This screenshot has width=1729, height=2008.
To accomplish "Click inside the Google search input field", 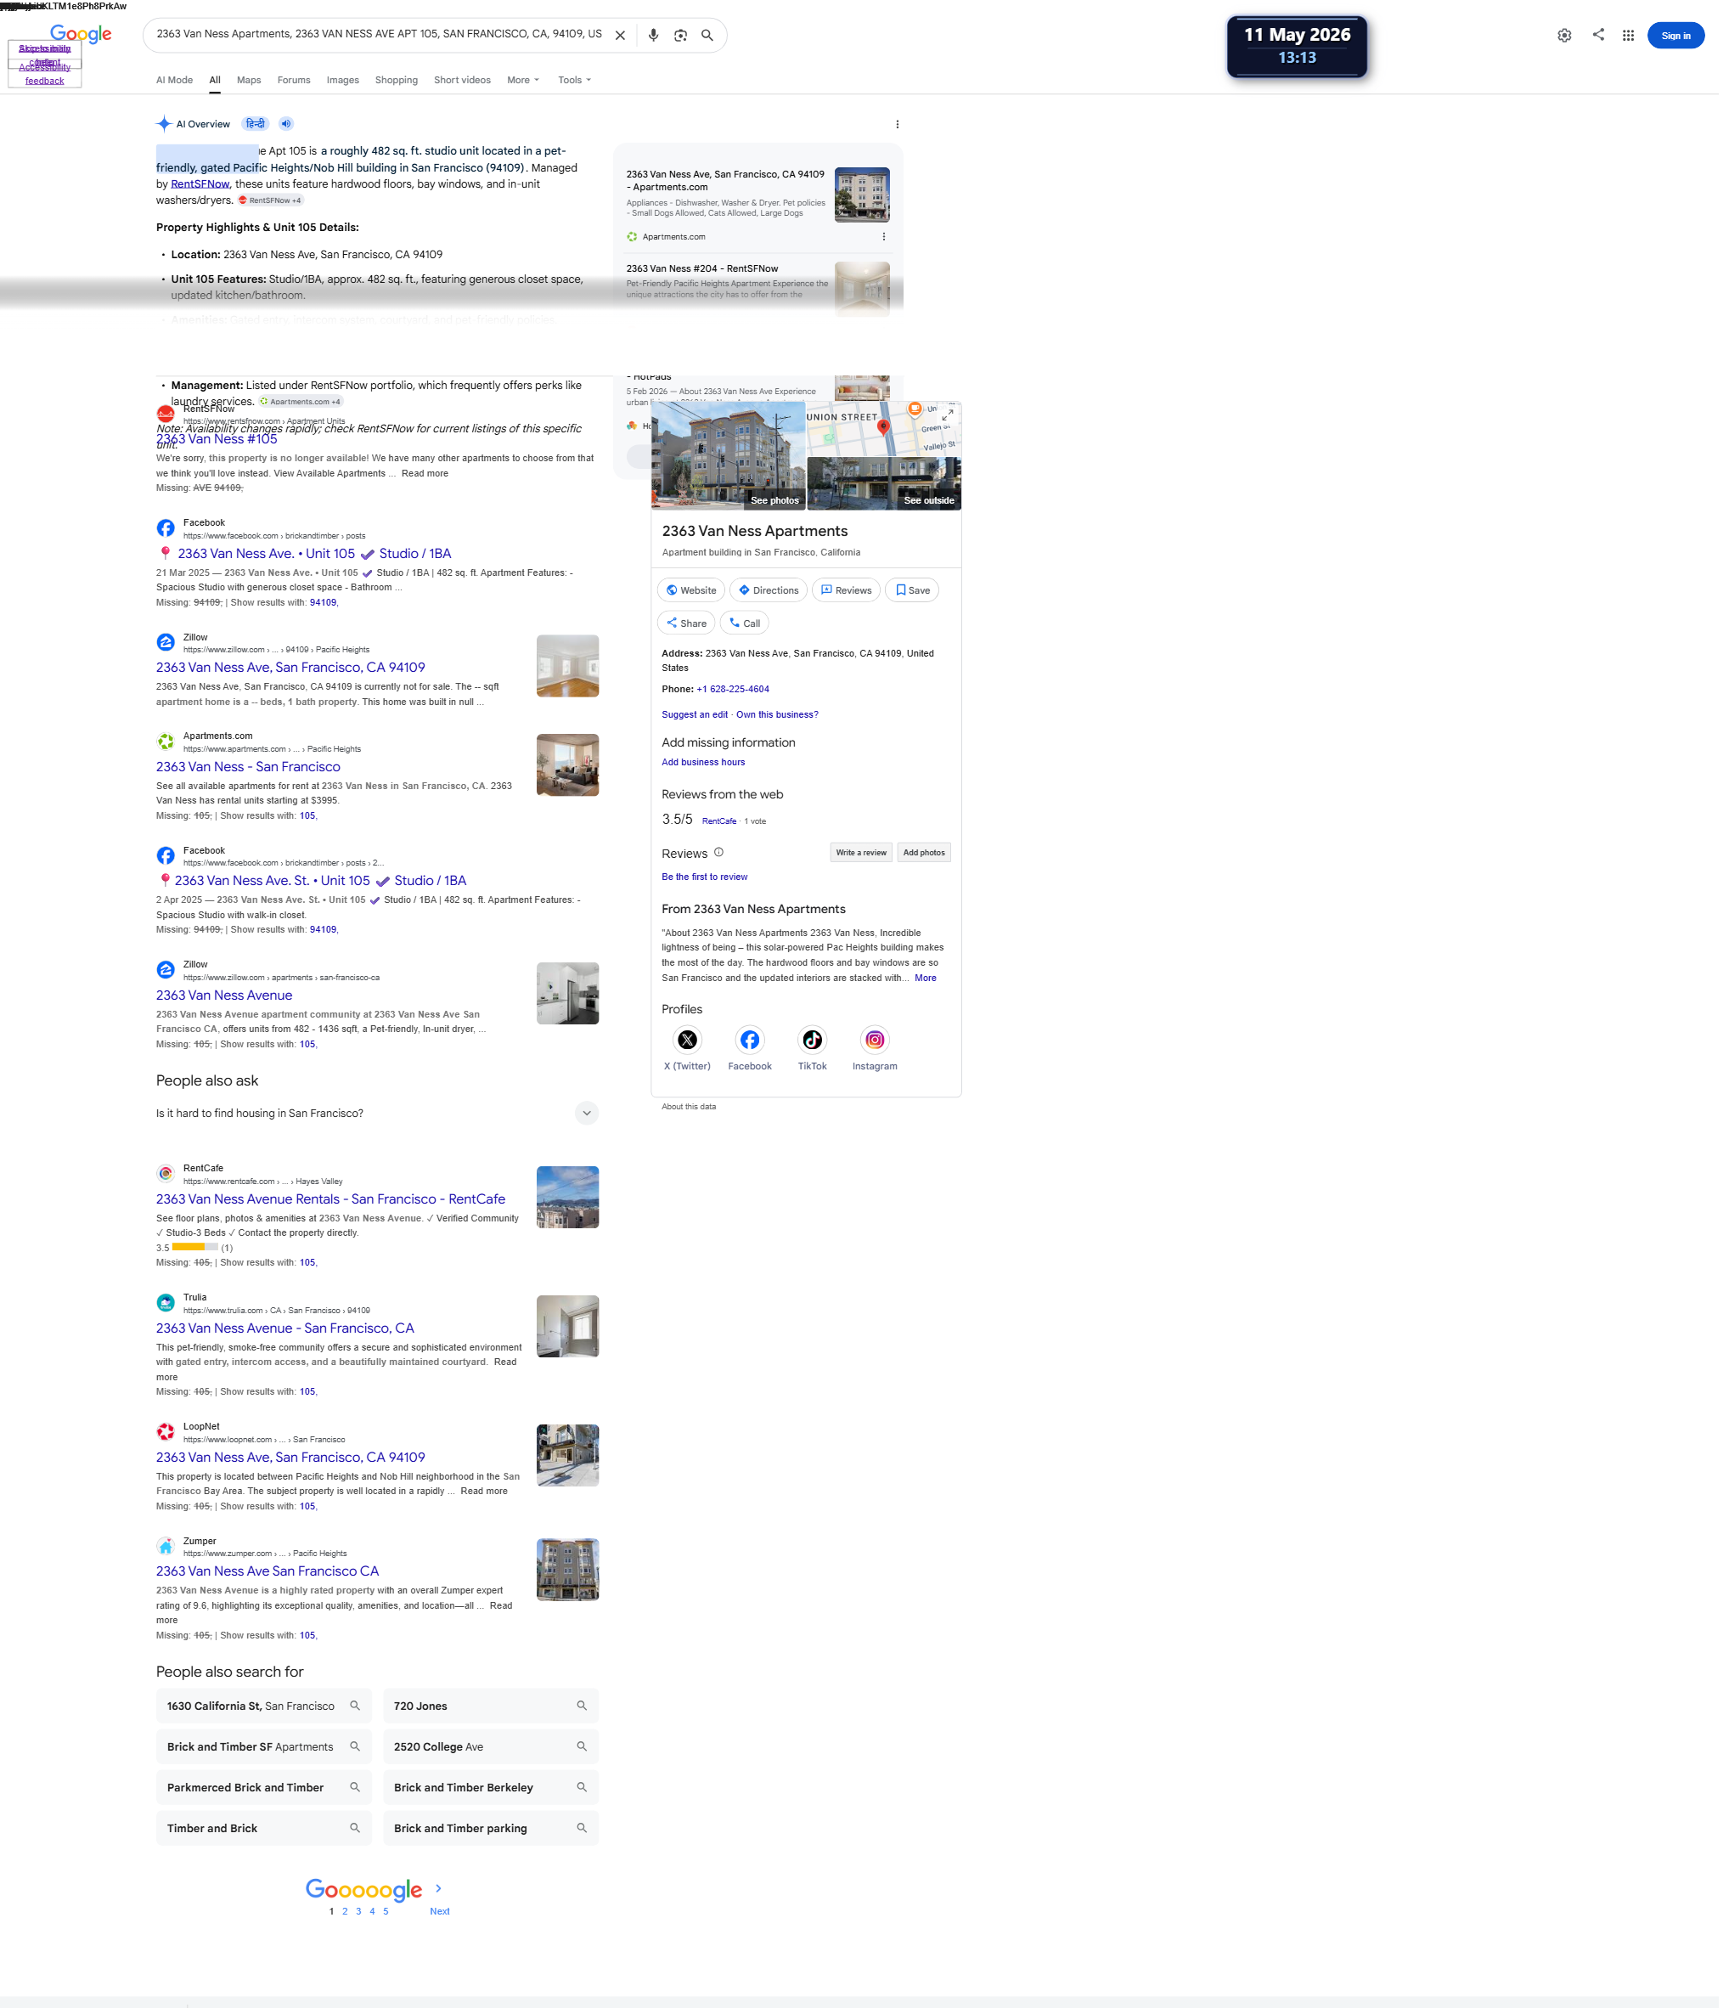I will [x=380, y=35].
